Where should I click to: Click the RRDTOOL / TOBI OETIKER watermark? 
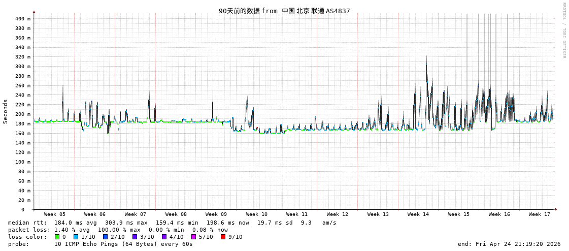(x=564, y=30)
